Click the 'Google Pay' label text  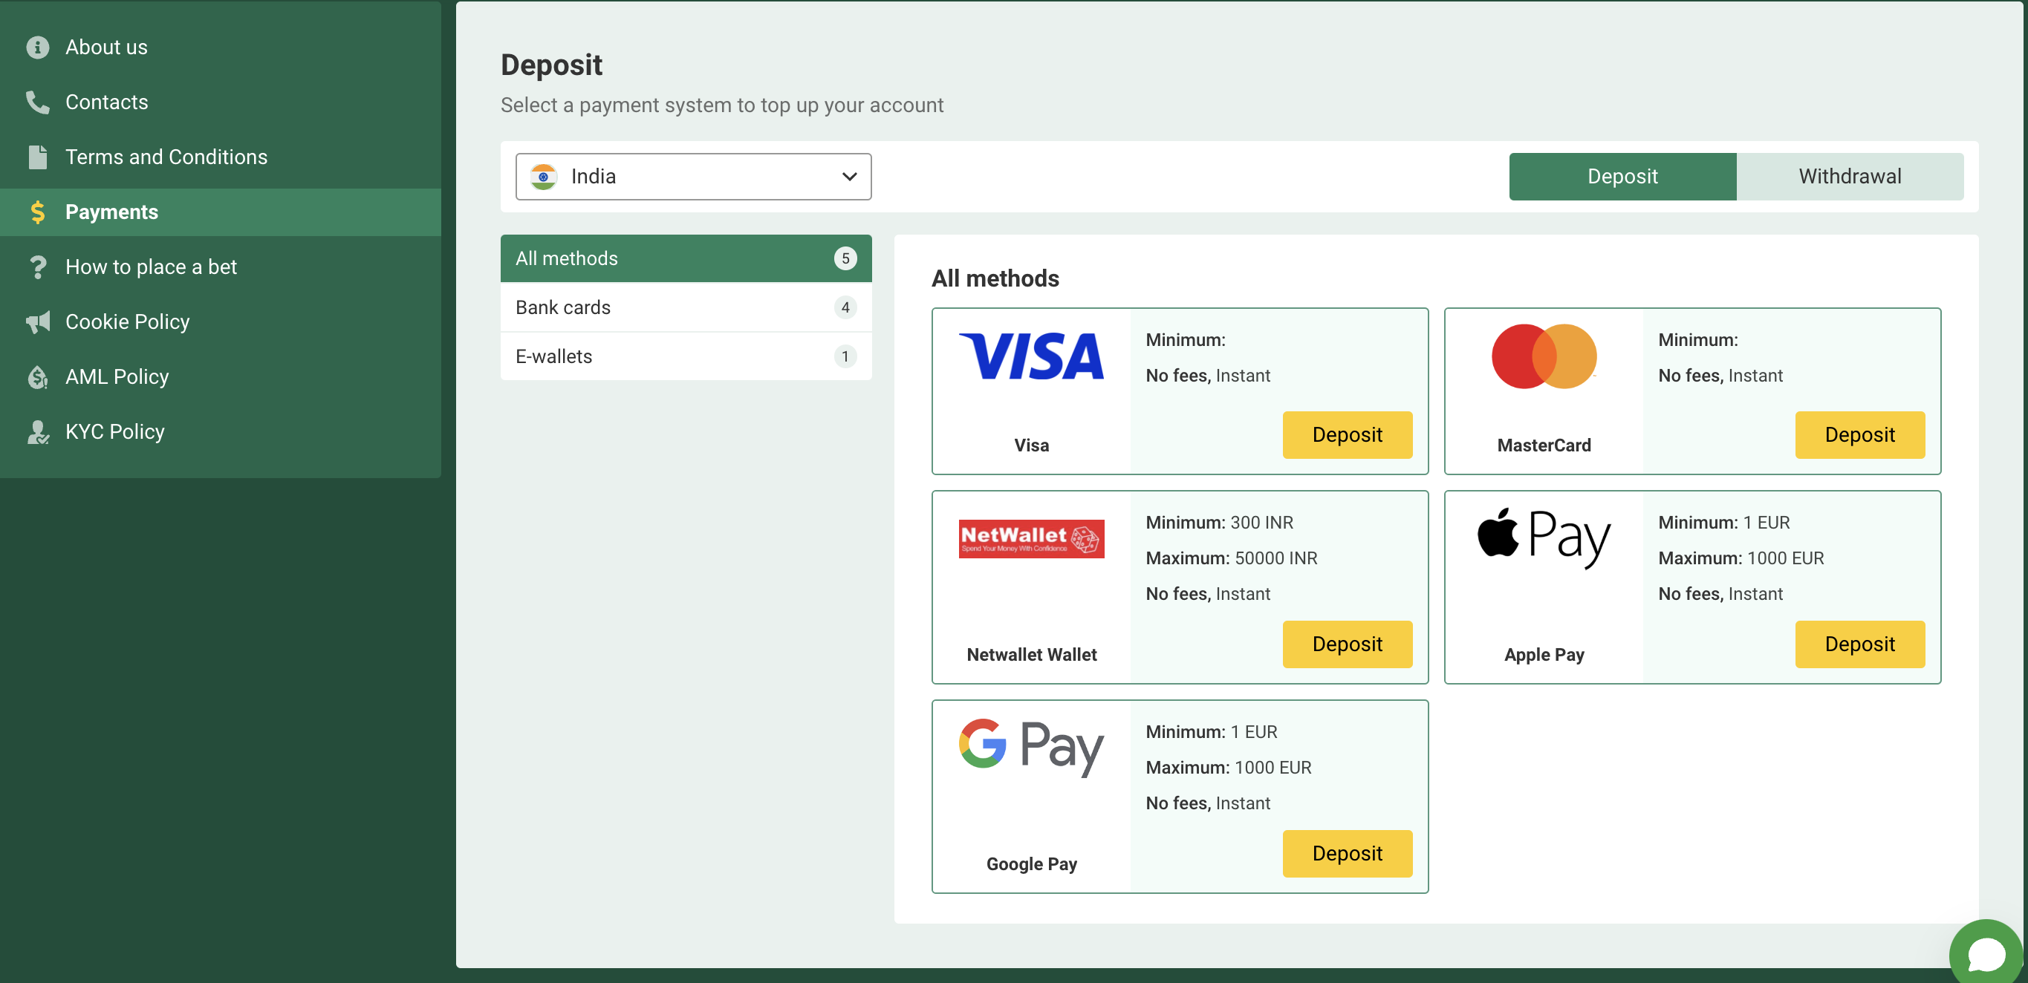1031,864
